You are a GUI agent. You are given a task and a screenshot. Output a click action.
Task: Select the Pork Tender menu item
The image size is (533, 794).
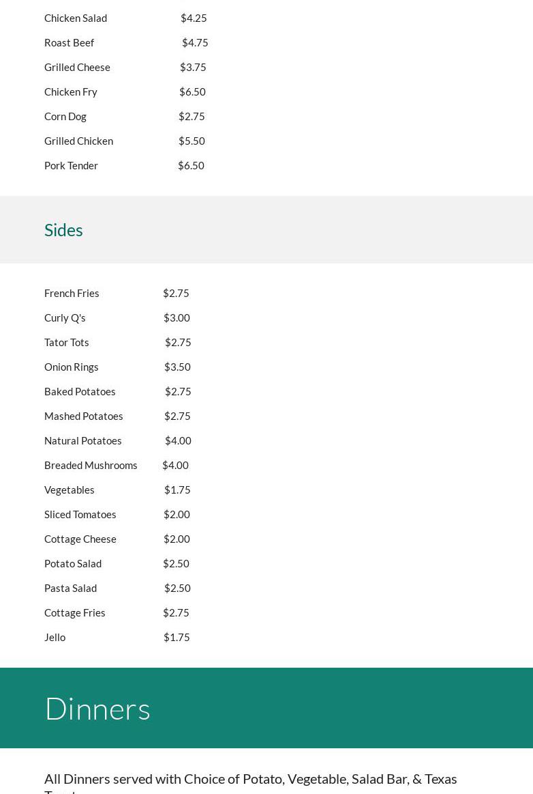[71, 166]
